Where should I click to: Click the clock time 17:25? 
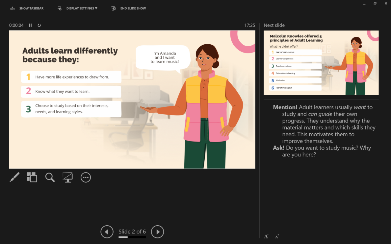pyautogui.click(x=249, y=25)
